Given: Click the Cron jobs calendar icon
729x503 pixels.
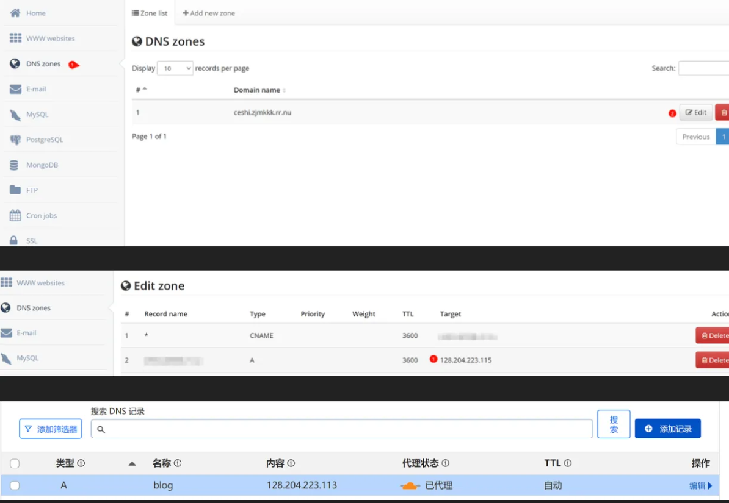Looking at the screenshot, I should pos(15,216).
